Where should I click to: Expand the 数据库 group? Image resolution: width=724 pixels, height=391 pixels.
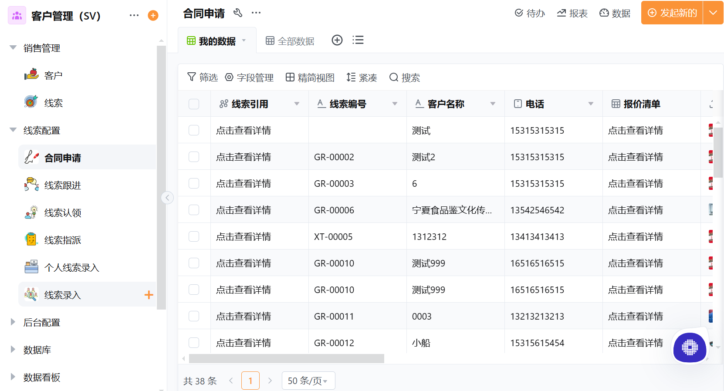point(13,349)
